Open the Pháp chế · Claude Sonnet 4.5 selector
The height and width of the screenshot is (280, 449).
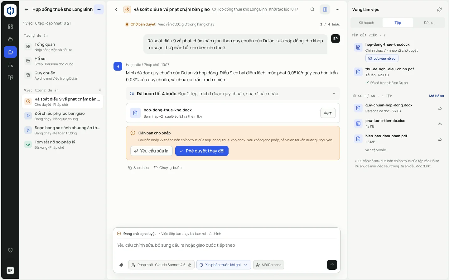(x=161, y=265)
